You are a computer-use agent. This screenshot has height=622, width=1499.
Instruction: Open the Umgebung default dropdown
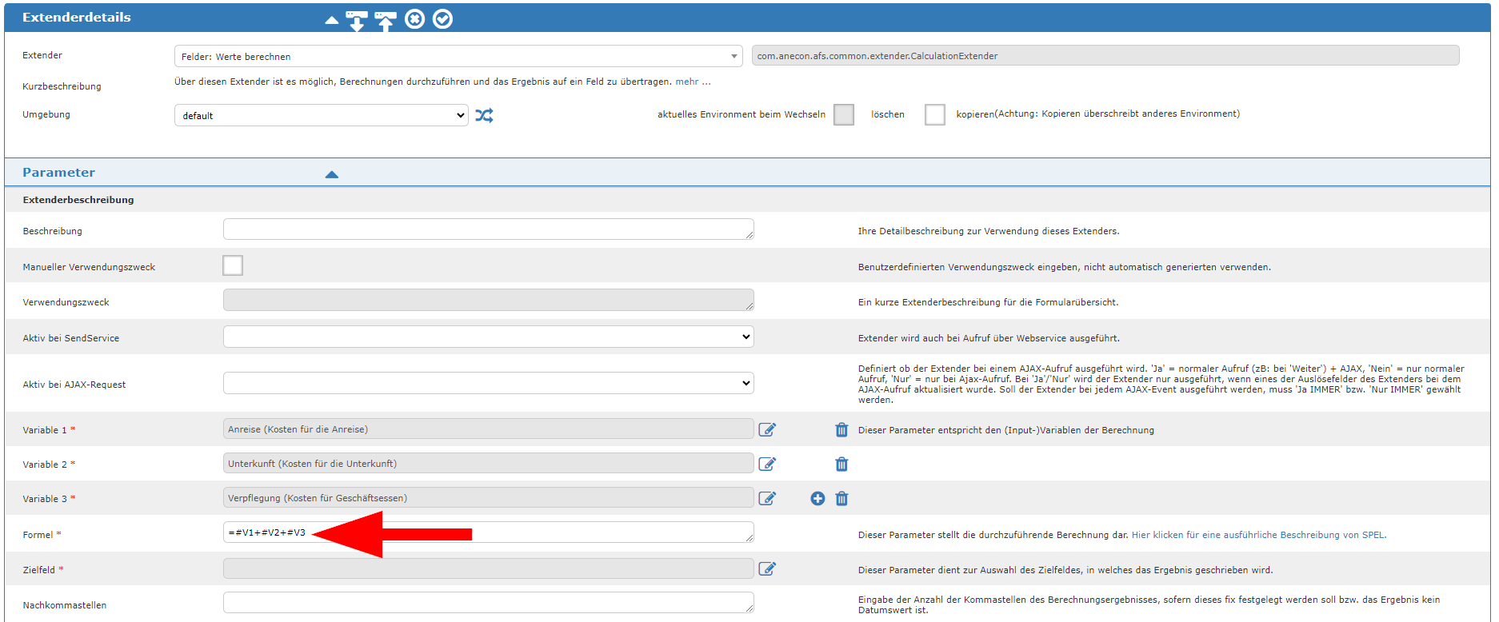coord(321,115)
